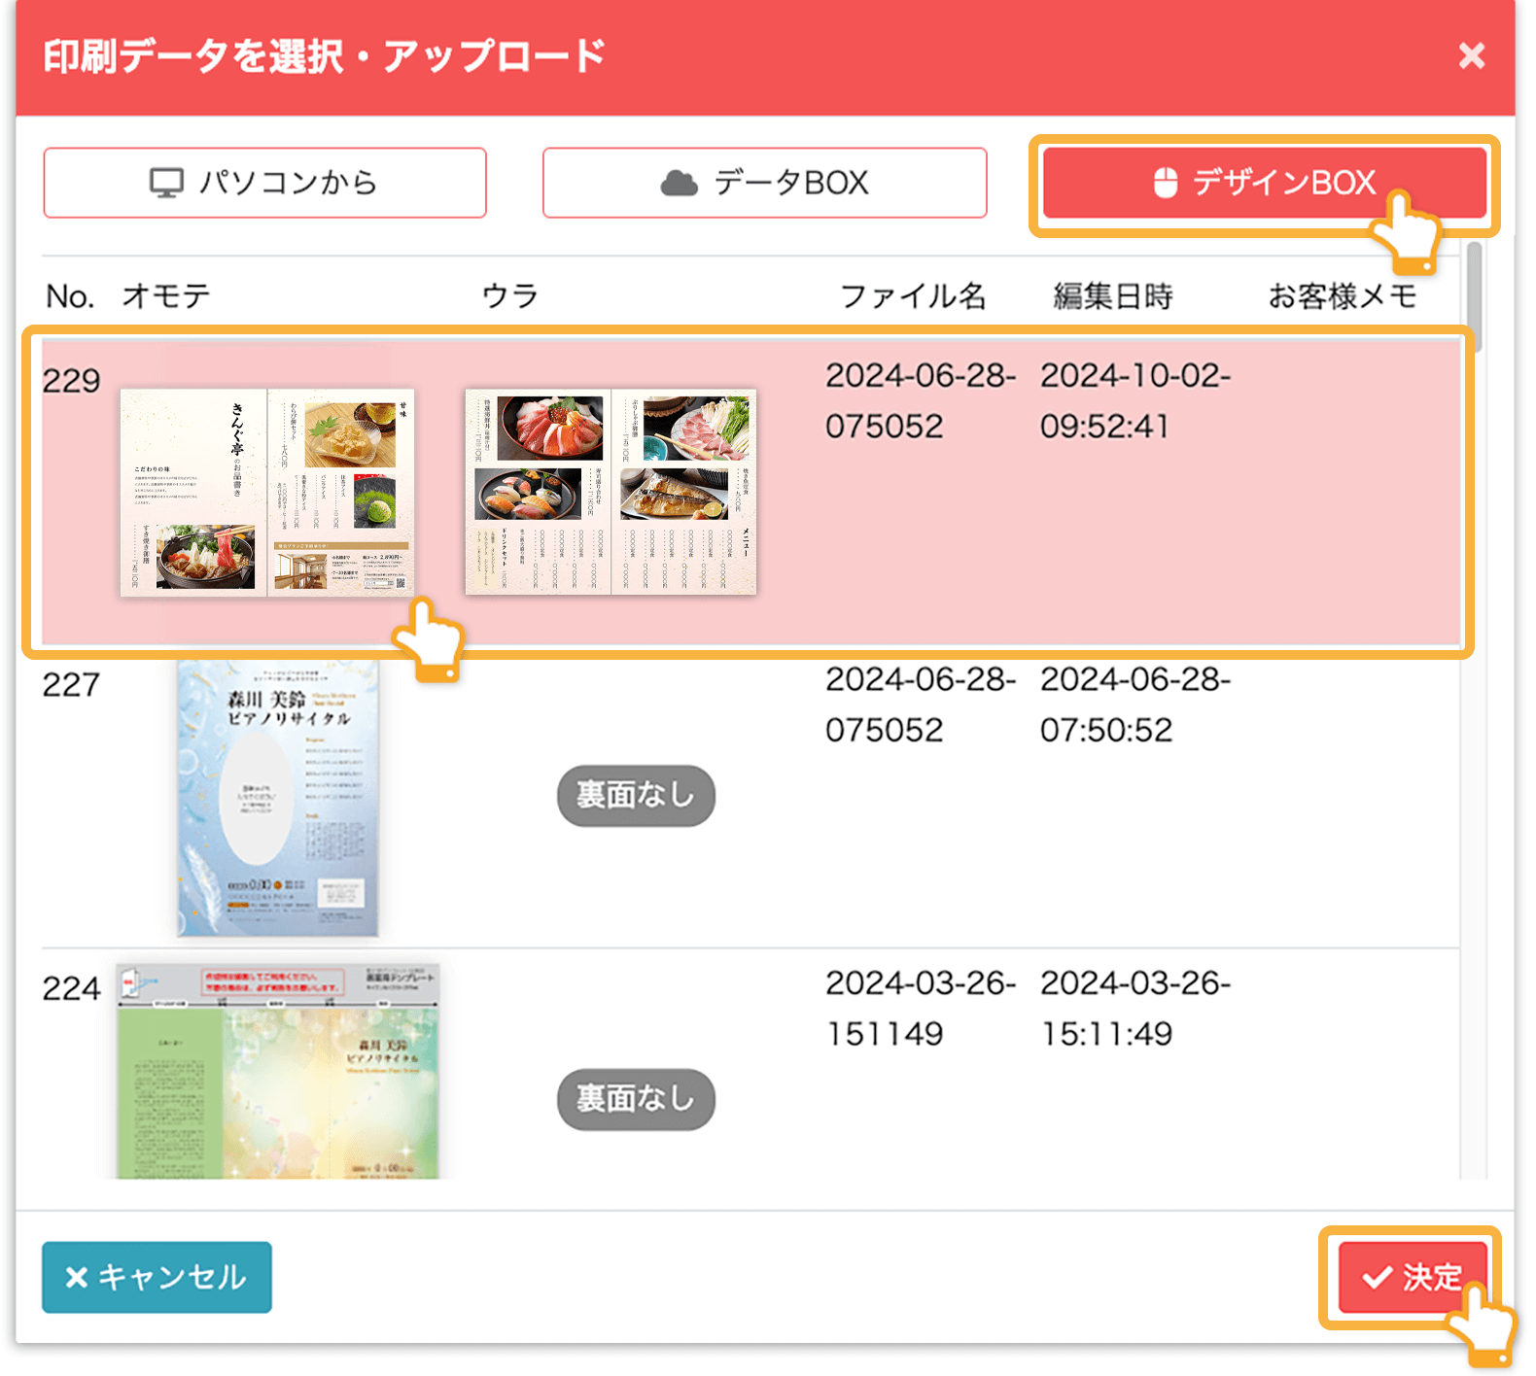Switch to the パソコンから tab
This screenshot has width=1536, height=1376.
point(264,183)
